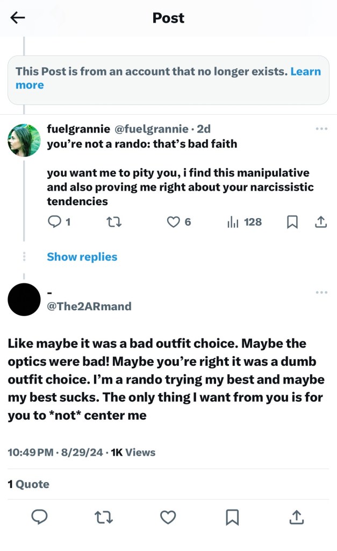Expand Show replies thread
The height and width of the screenshot is (551, 337).
coord(82,257)
